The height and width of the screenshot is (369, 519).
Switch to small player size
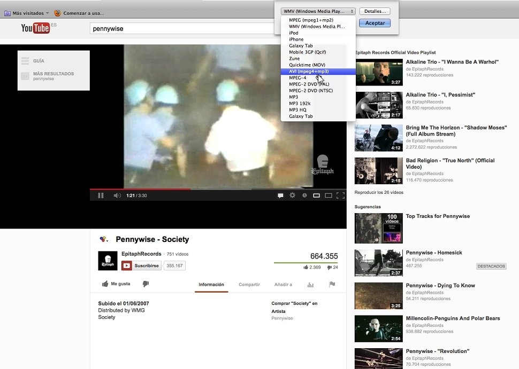tap(316, 195)
